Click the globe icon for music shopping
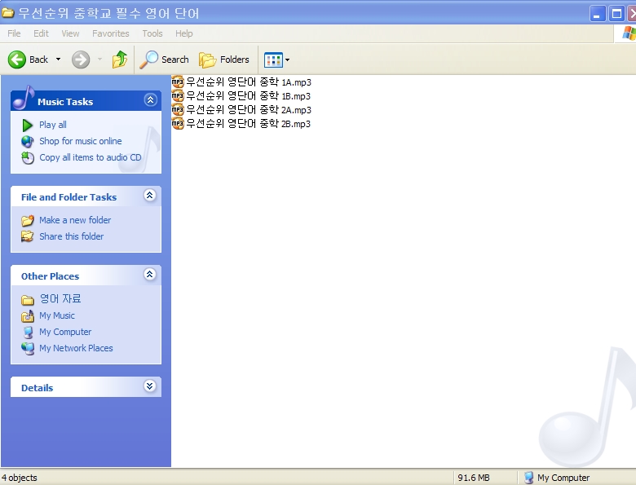Screen dimensions: 636x485 [x=27, y=142]
